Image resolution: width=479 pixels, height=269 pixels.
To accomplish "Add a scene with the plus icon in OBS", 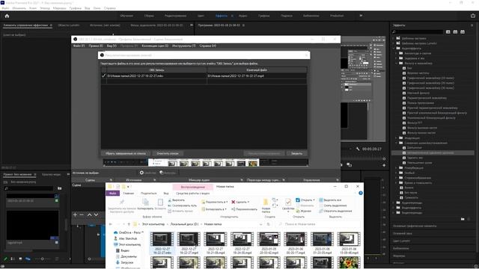I will tap(75, 214).
